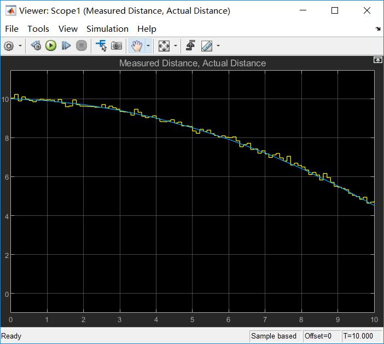Maximize axes button at plot top-right
This screenshot has height=344, width=384.
click(x=377, y=60)
